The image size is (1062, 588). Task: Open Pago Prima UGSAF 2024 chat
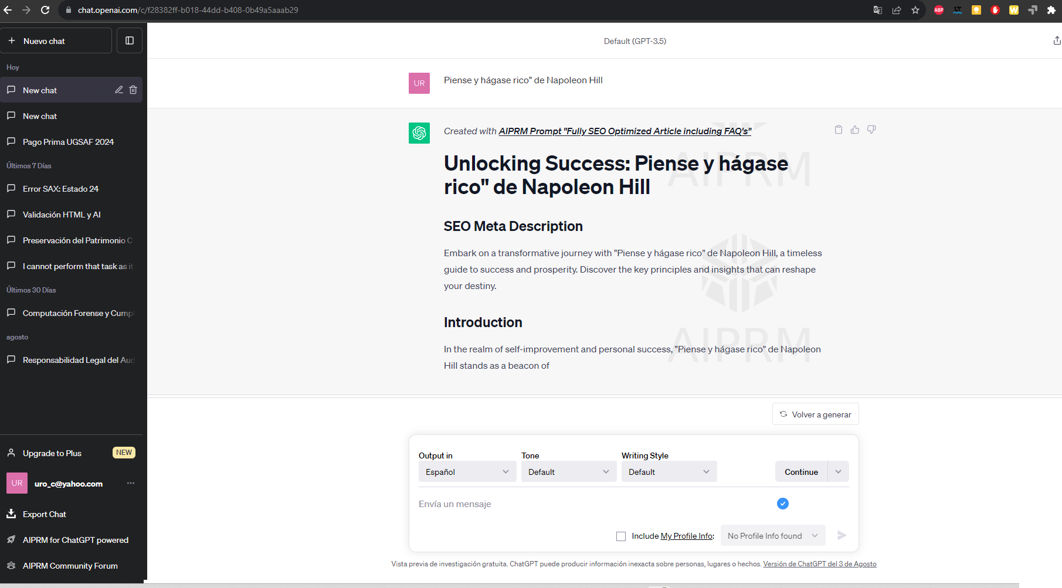pos(68,142)
